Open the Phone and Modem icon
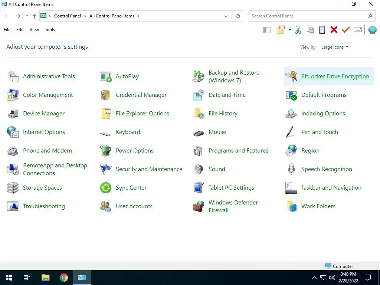Screen dimensions: 380x285 [x=13, y=151]
